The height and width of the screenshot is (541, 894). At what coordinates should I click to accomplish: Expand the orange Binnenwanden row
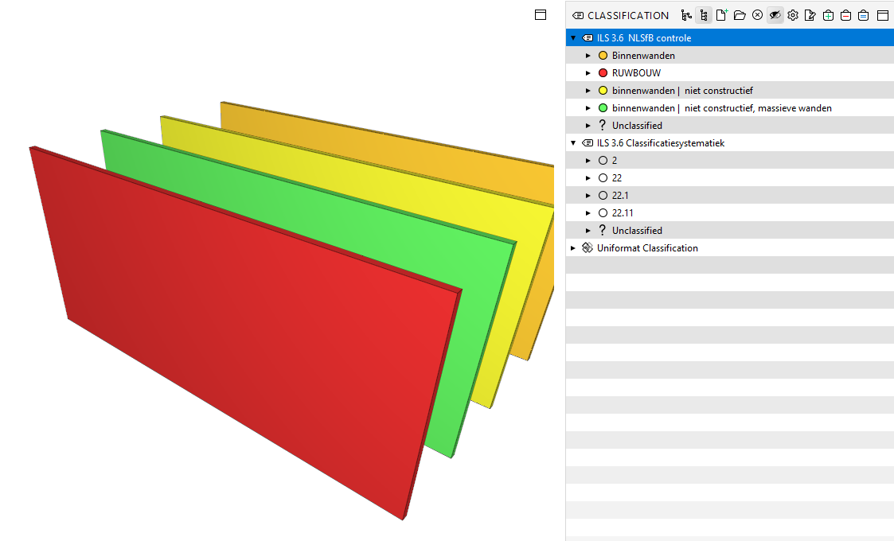(x=588, y=56)
